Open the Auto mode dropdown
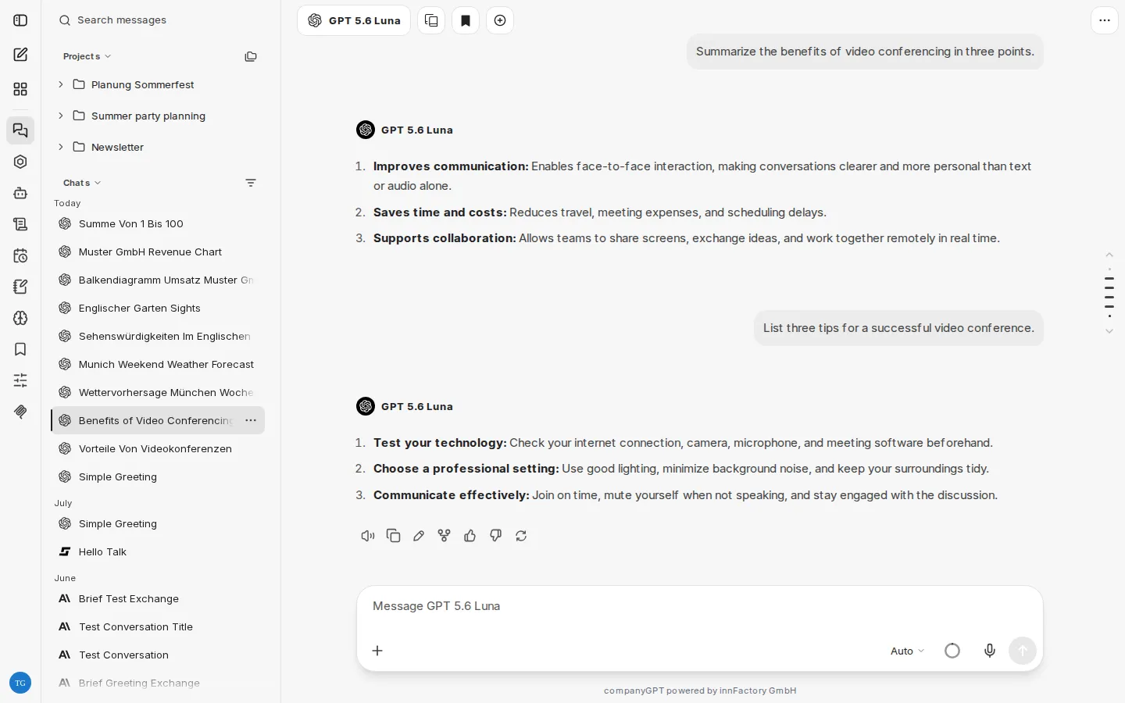 pos(907,651)
